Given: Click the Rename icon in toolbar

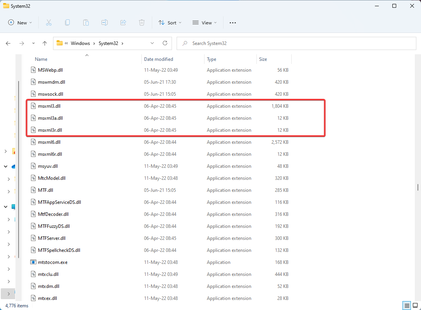Looking at the screenshot, I should [105, 23].
